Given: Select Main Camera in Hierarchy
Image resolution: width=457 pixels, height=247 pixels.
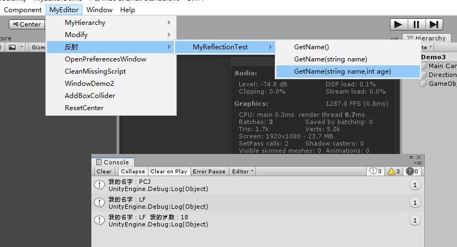Looking at the screenshot, I should click(439, 66).
